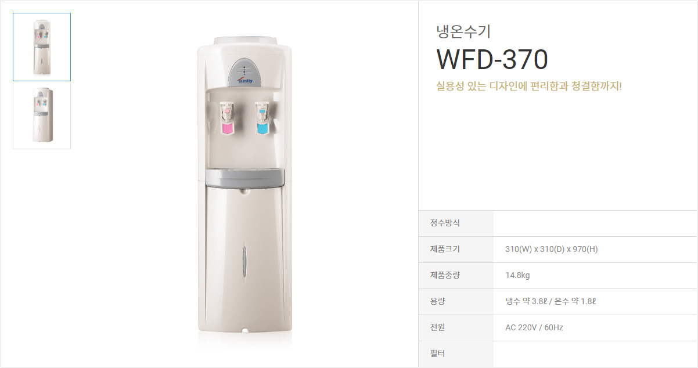Click the blue cold water tap
This screenshot has height=368, width=698.
point(262,118)
